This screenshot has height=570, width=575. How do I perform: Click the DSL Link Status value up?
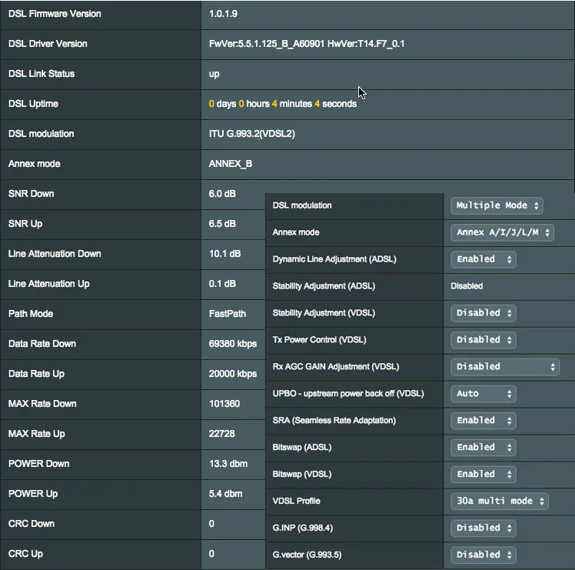click(214, 74)
